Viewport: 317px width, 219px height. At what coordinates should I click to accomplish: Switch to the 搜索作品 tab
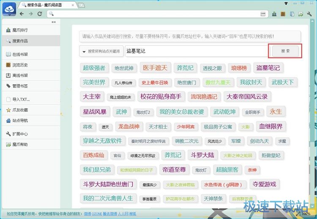46,5
